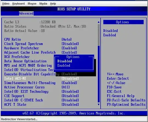Click the +/-/:Value hint

(x=116, y=83)
